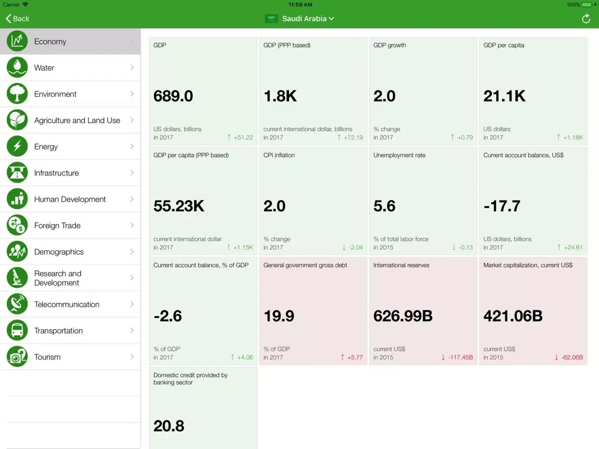Click the -62.06B change on Market capitalization
Image resolution: width=599 pixels, height=449 pixels.
(572, 357)
